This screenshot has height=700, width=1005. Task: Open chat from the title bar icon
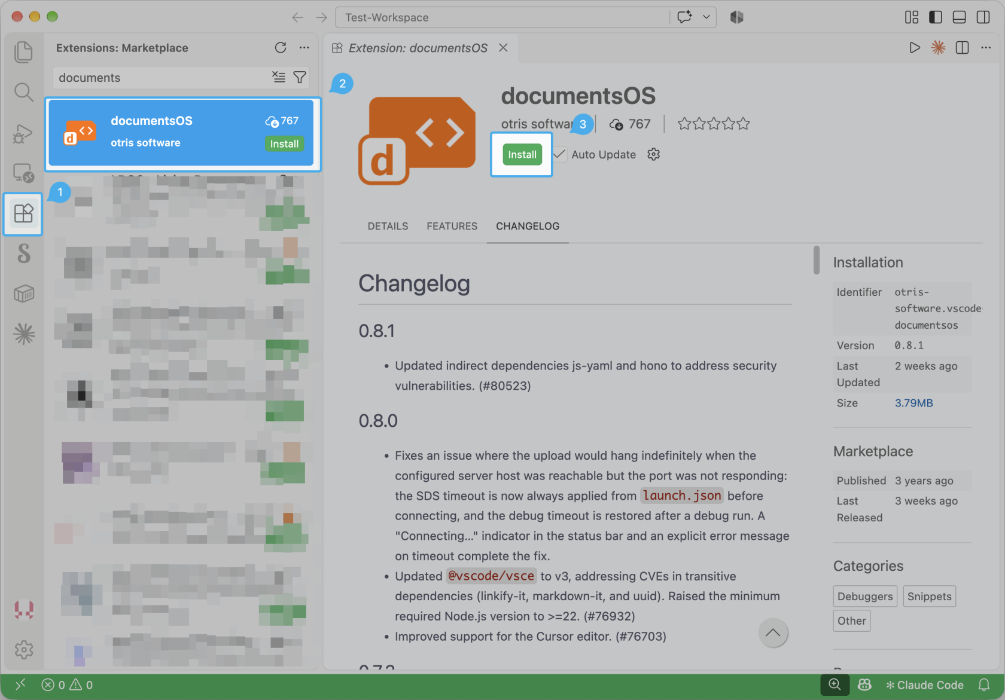(684, 17)
